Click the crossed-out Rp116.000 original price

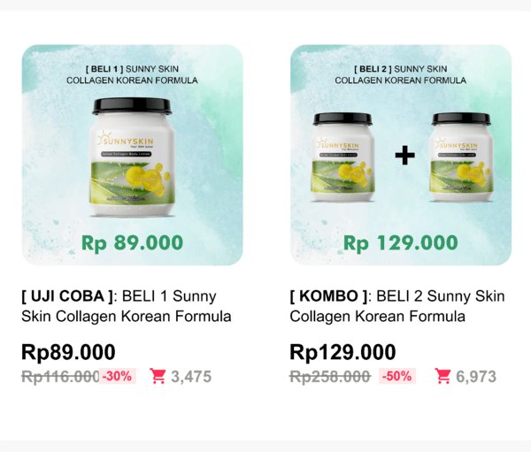point(60,376)
